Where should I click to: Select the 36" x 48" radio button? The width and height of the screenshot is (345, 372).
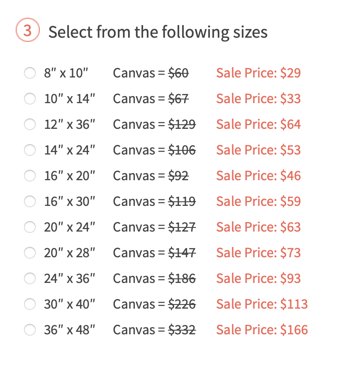tap(30, 330)
